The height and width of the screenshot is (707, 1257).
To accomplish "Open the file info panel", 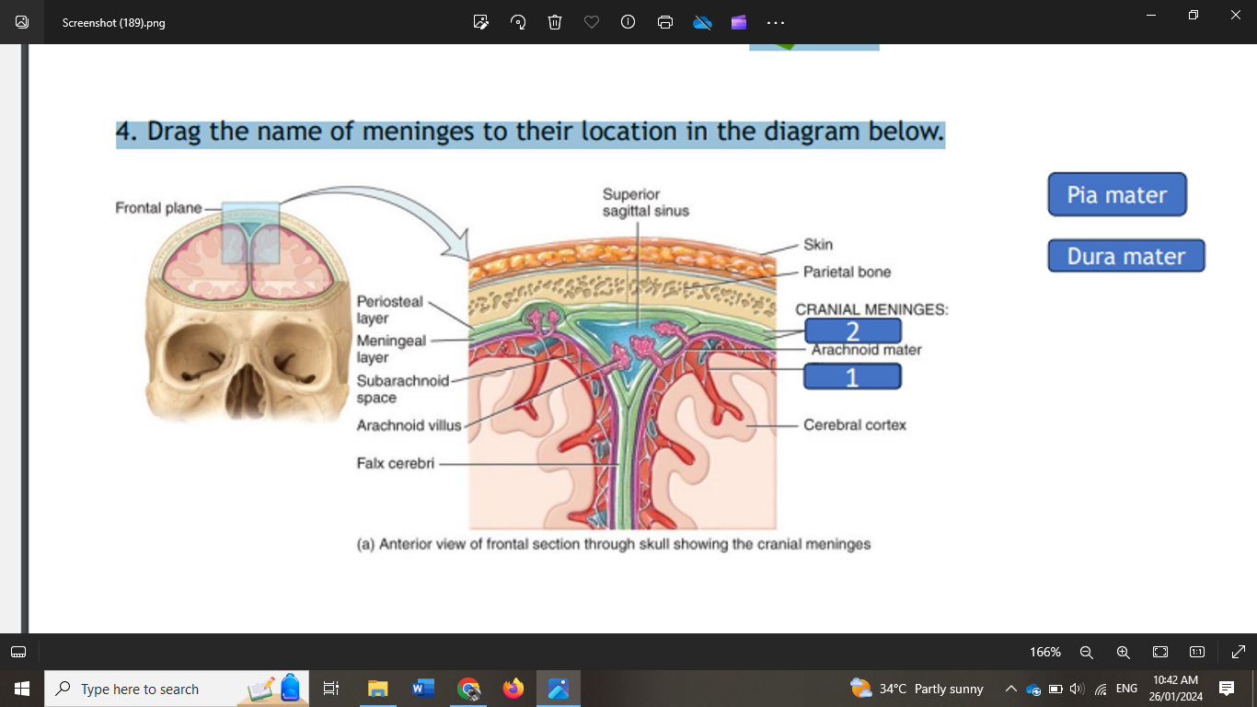I will tap(628, 22).
